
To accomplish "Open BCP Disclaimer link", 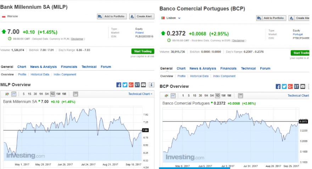I will coord(238,40).
